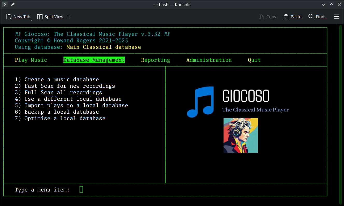Click the colorful Beethoven artwork
The height and width of the screenshot is (206, 344).
[240, 135]
